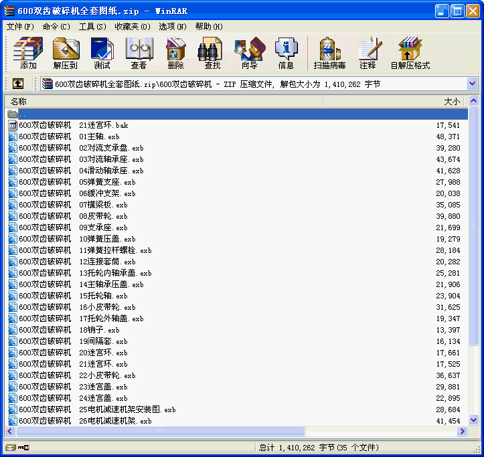Select file 05弹簧支座.exb
Image resolution: width=484 pixels, height=457 pixels.
tap(77, 182)
